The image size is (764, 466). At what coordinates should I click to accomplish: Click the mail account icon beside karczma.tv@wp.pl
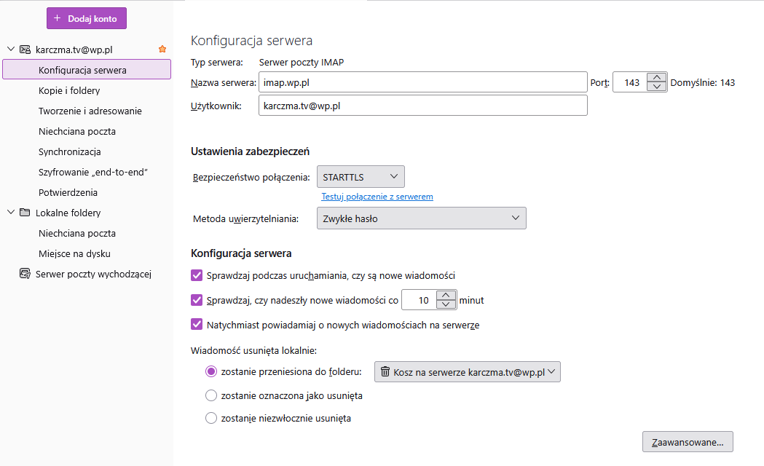click(25, 50)
